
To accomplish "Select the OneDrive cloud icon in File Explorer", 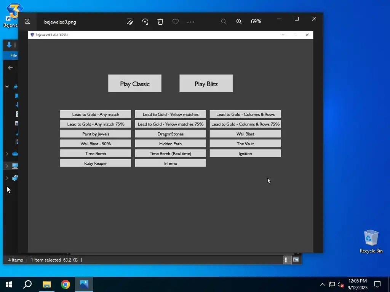I will (15, 154).
